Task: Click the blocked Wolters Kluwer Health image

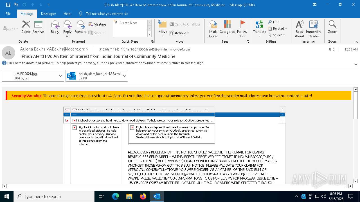Action: pos(171,134)
